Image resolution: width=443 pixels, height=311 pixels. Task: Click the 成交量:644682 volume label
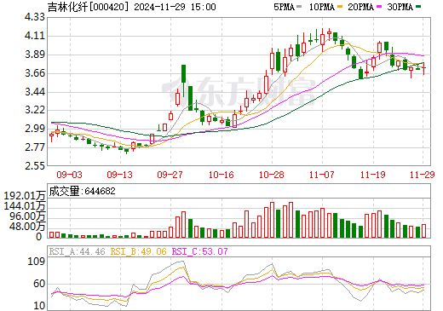click(x=83, y=191)
